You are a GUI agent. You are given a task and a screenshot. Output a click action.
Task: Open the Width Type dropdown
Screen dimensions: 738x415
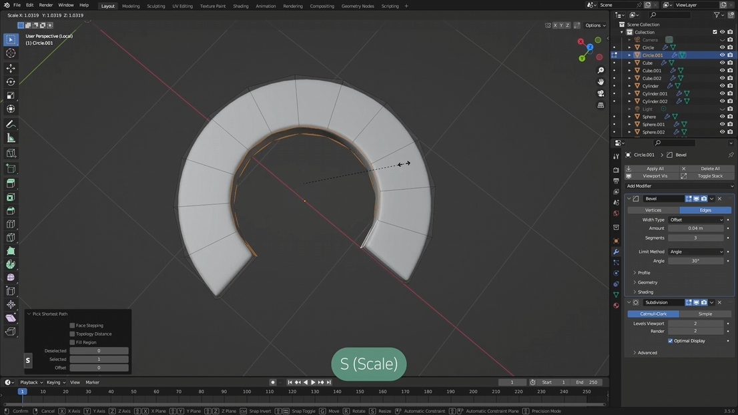tap(696, 220)
